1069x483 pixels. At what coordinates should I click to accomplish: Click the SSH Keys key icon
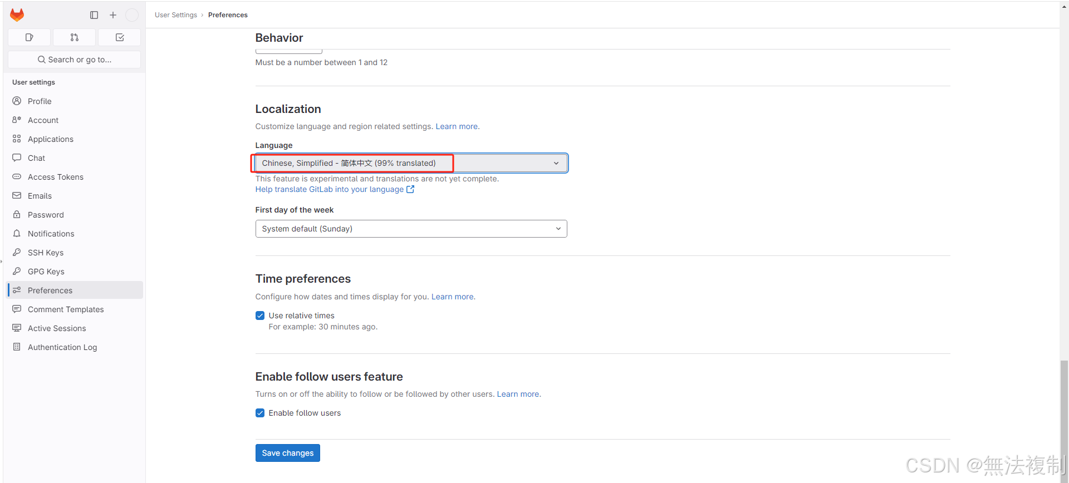click(x=17, y=252)
